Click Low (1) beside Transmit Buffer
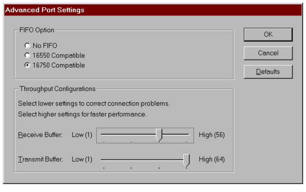This screenshot has width=306, height=192. 82,159
